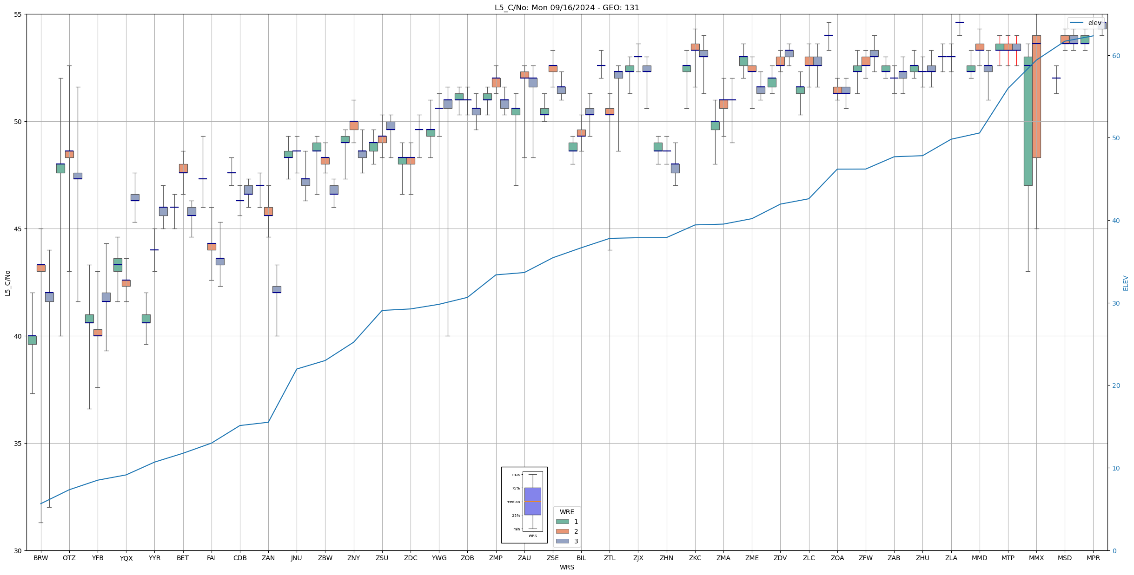Click the ELEV right axis title
1134x575 pixels.
coord(1126,283)
